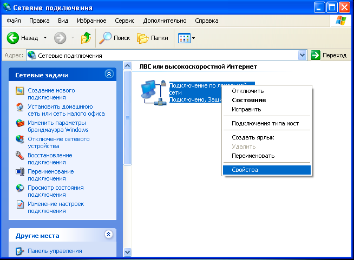Click the green Назад back arrow icon

pyautogui.click(x=13, y=38)
